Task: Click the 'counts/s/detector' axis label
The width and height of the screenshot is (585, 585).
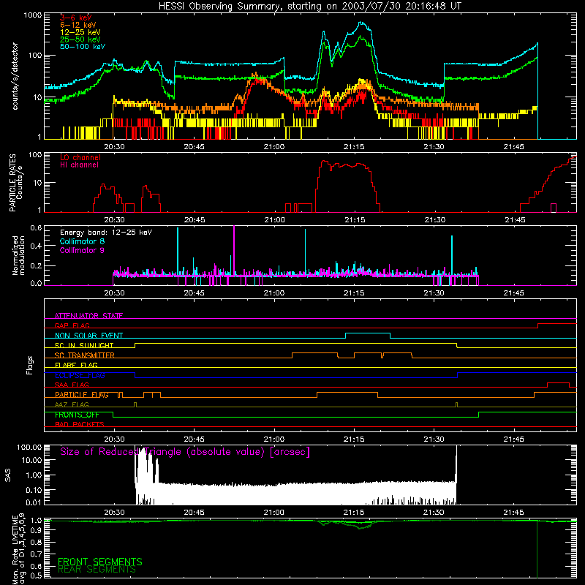Action: coord(15,76)
